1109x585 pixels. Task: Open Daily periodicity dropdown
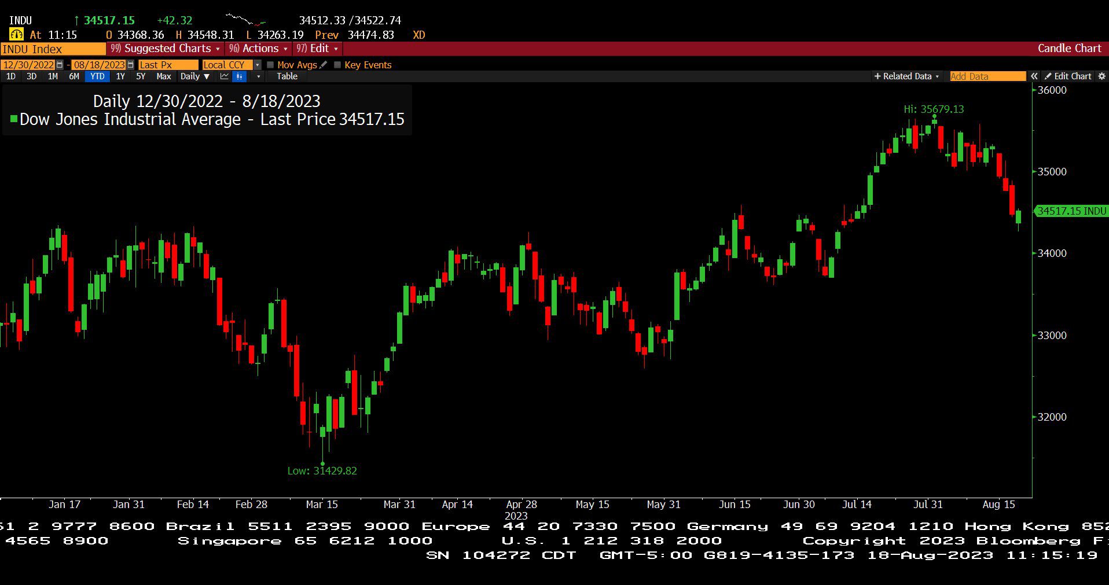pyautogui.click(x=194, y=76)
